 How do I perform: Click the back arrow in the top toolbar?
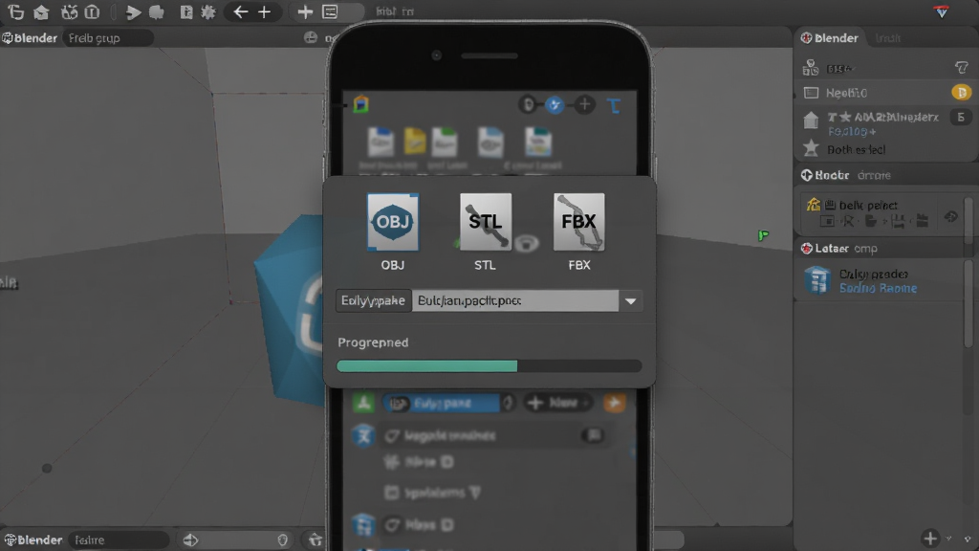coord(240,11)
